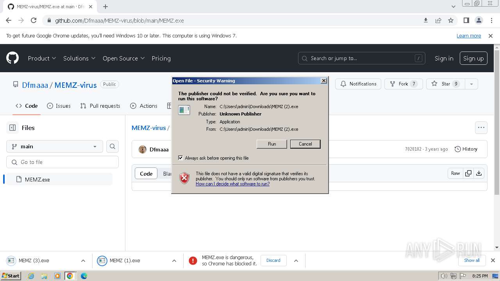Star the repository

pyautogui.click(x=446, y=84)
